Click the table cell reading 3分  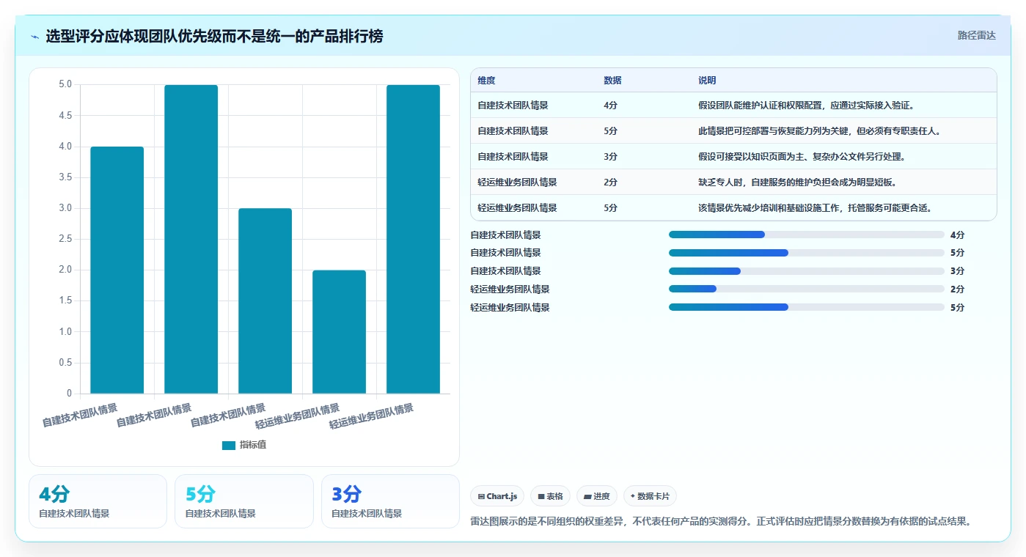pyautogui.click(x=610, y=157)
